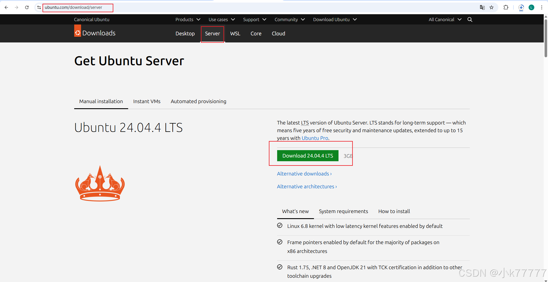548x282 pixels.
Task: Switch to the Desktop downloads tab
Action: tap(185, 34)
